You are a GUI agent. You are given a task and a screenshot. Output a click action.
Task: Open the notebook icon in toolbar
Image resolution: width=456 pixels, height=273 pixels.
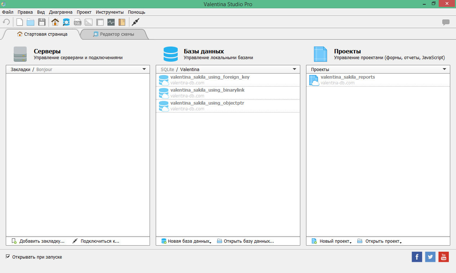[122, 22]
